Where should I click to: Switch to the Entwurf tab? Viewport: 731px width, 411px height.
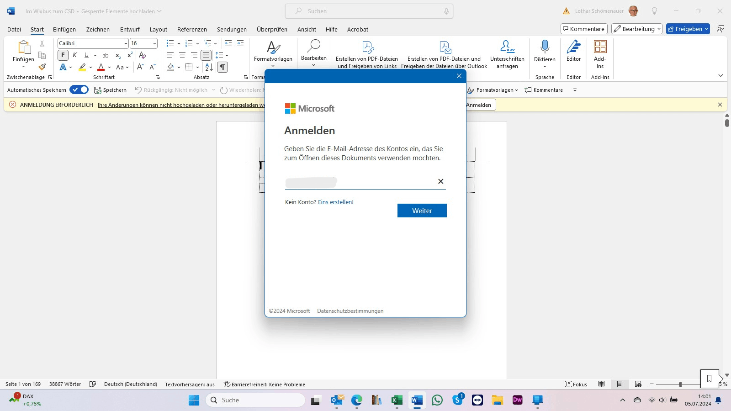[130, 29]
